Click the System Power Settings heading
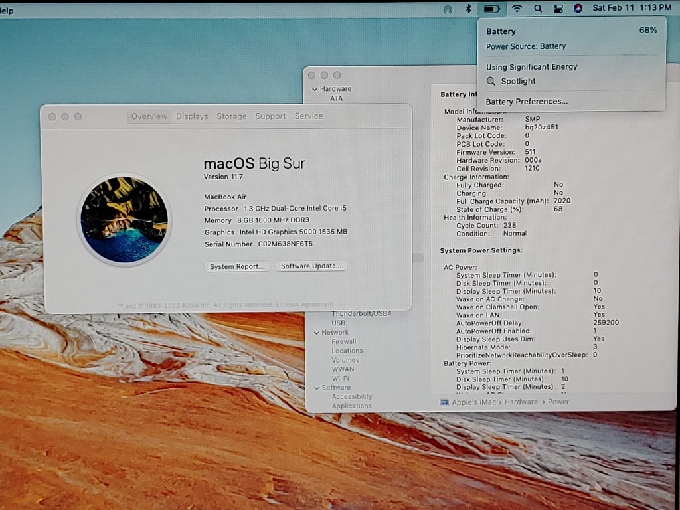This screenshot has width=680, height=510. coord(481,250)
